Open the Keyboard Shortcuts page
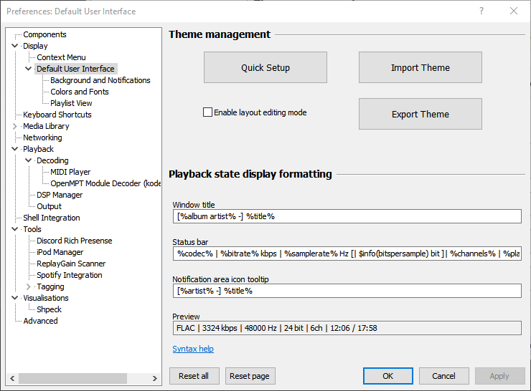The image size is (531, 391). pos(57,115)
